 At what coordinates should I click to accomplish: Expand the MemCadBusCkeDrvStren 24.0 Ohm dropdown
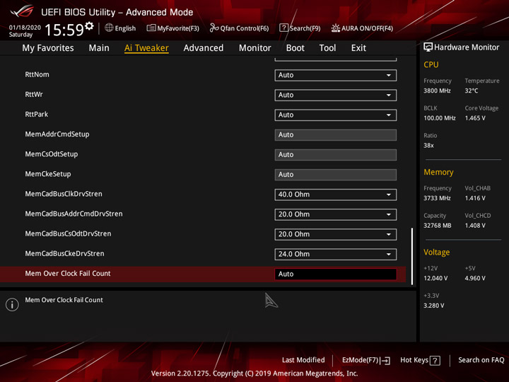click(335, 255)
